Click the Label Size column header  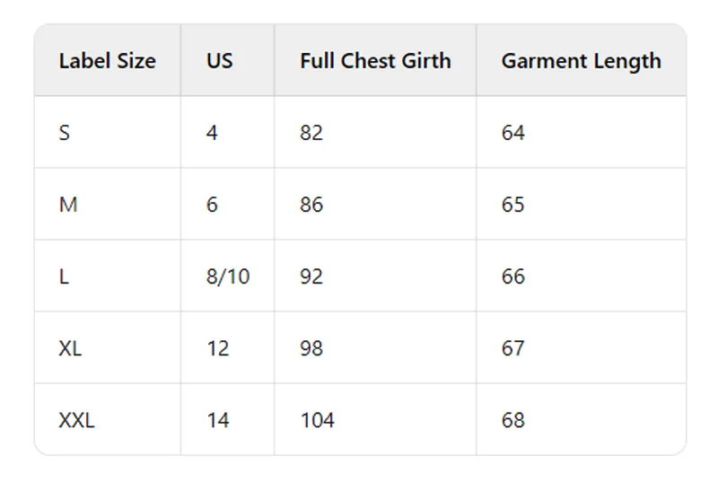[x=107, y=60]
